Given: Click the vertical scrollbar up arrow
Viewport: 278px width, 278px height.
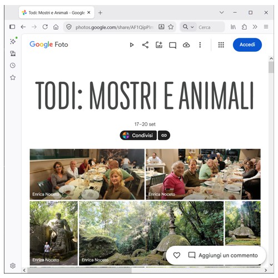Looking at the screenshot, I should (271, 58).
